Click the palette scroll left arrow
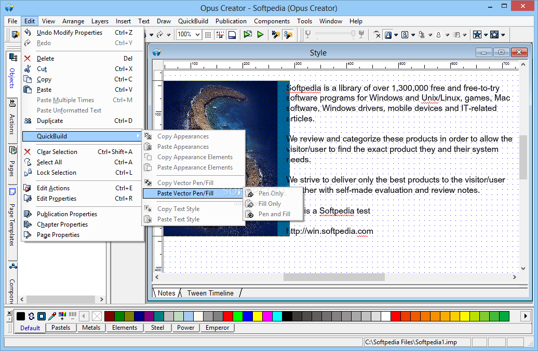Viewport: 538px width, 351px height. pyautogui.click(x=84, y=316)
